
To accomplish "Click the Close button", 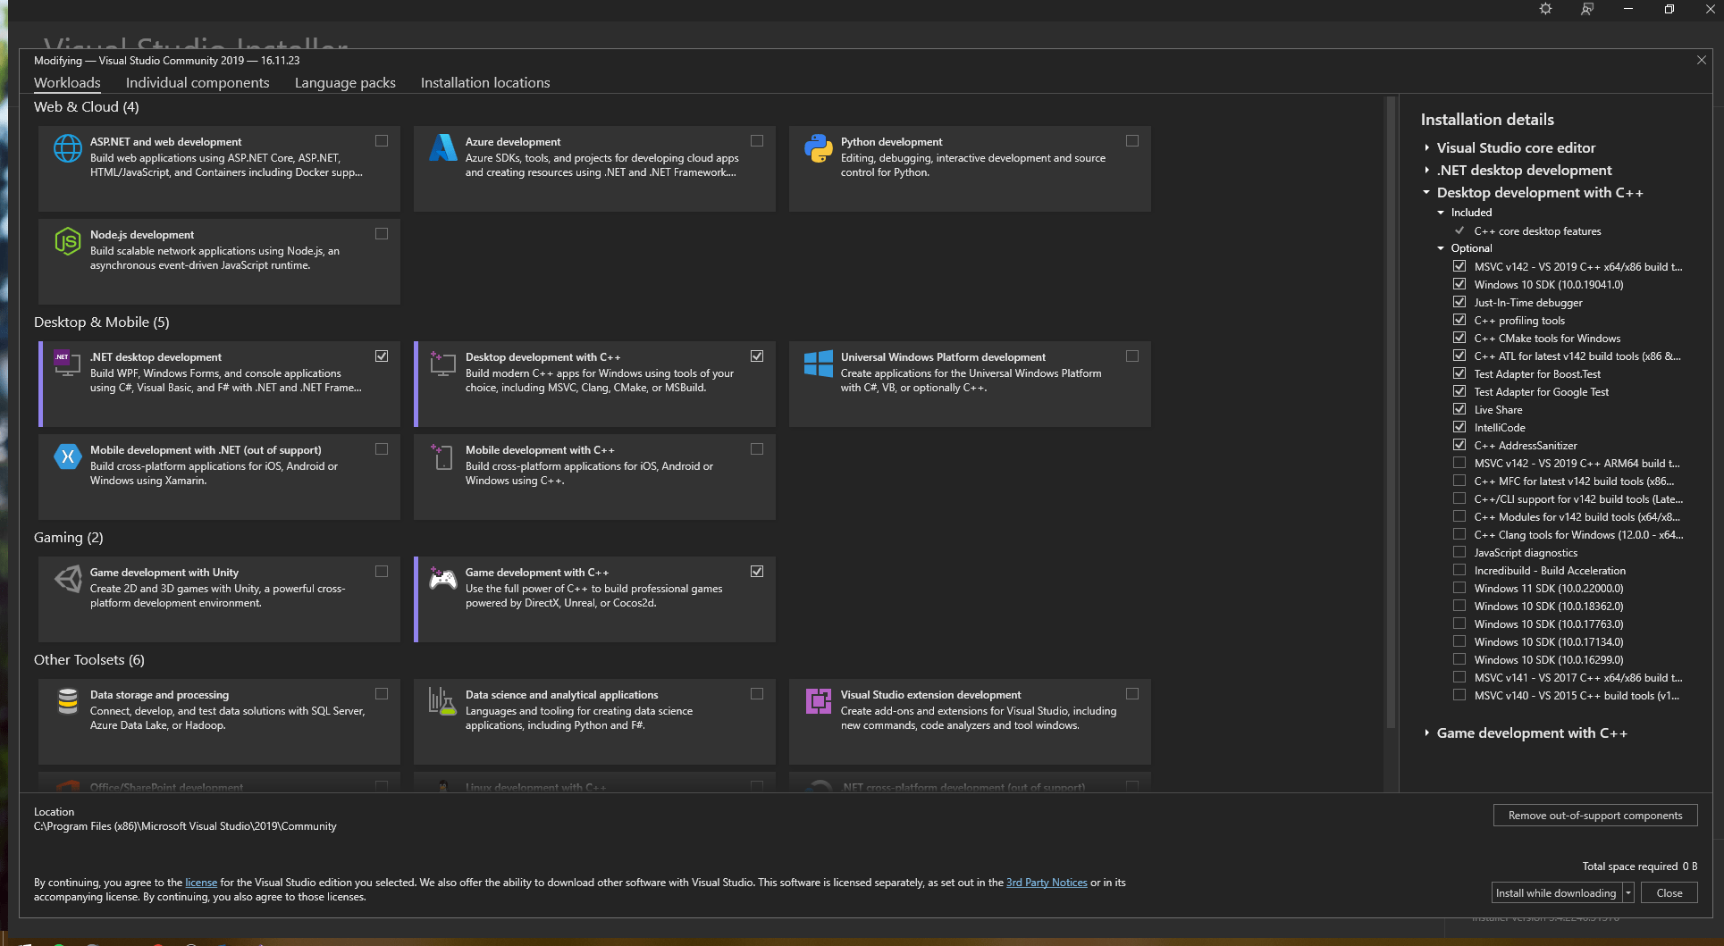I will (1669, 892).
